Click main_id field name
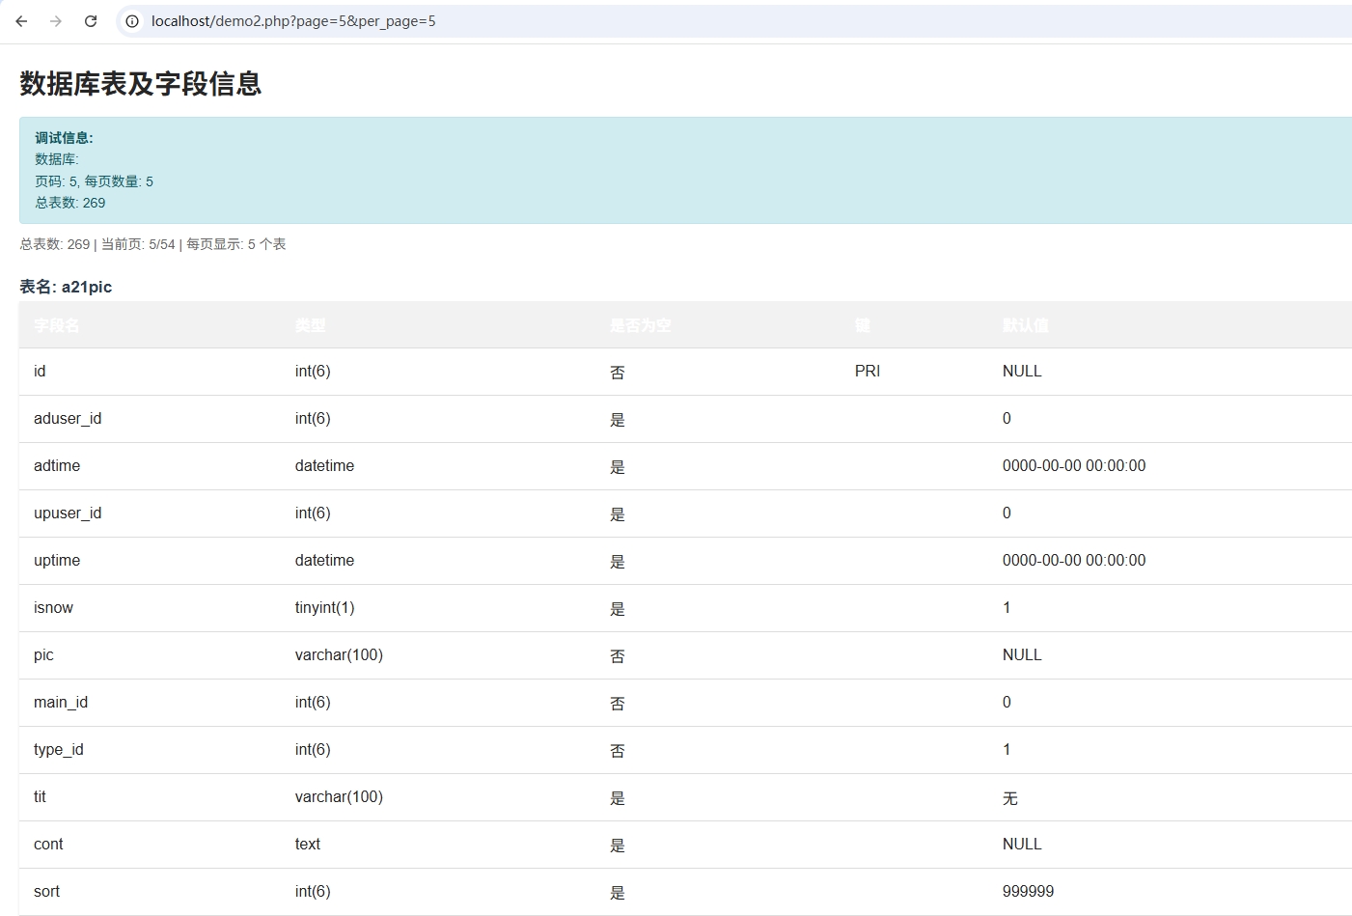This screenshot has height=916, width=1352. [61, 703]
